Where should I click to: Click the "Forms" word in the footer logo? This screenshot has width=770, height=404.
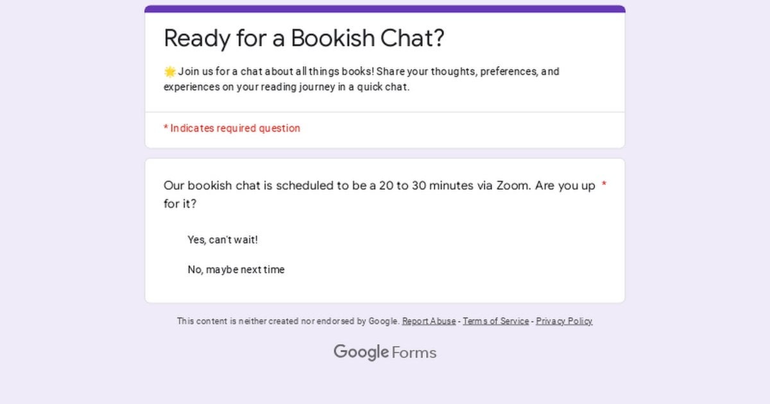tap(414, 353)
